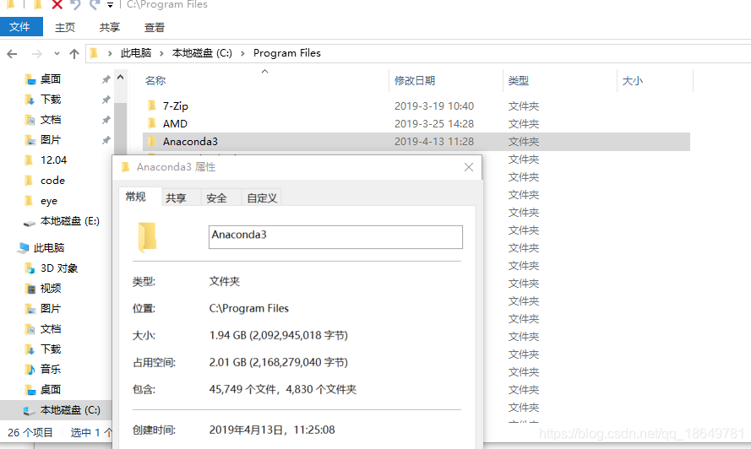The height and width of the screenshot is (449, 751).
Task: Click the date 2019-4-13 11:28
Action: point(434,141)
